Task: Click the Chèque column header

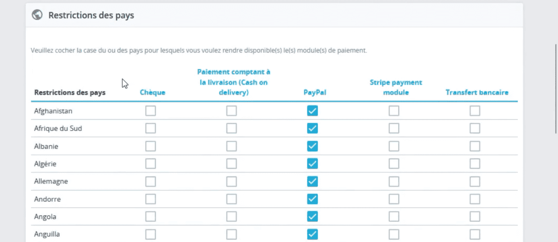Action: pos(152,92)
